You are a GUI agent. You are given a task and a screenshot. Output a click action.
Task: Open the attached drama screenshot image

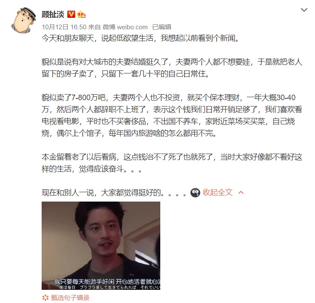coord(101,246)
